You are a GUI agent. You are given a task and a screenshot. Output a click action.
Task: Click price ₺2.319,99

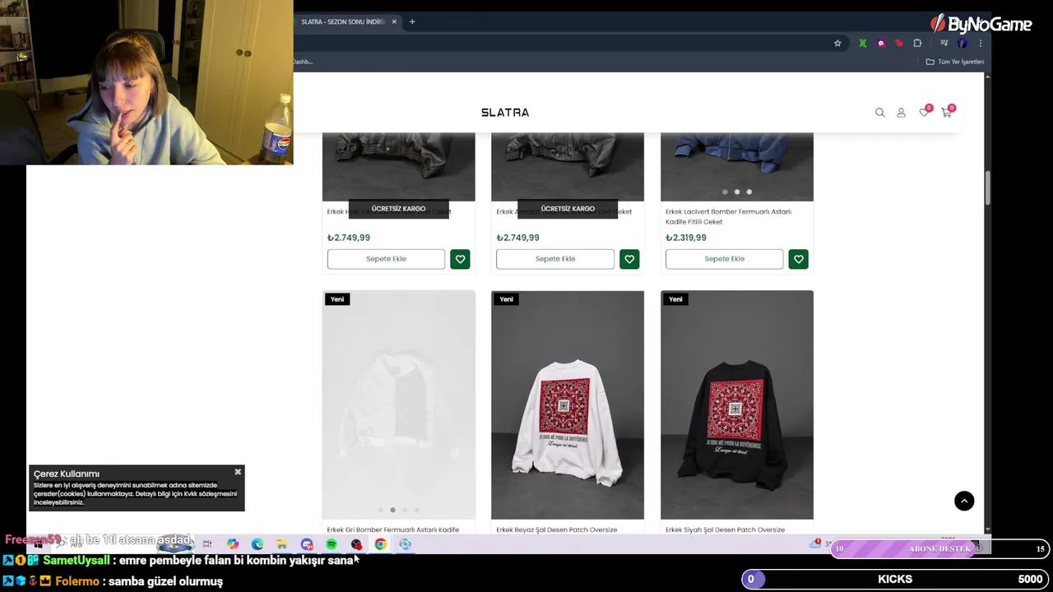pos(686,238)
